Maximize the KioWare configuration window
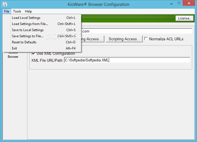The height and width of the screenshot is (142, 197). coord(179,3)
